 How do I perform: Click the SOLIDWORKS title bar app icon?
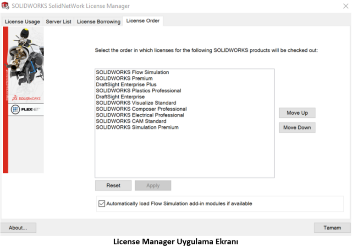(x=6, y=6)
